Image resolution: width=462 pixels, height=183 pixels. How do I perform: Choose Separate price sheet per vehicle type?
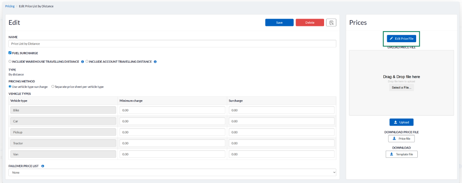coord(53,86)
